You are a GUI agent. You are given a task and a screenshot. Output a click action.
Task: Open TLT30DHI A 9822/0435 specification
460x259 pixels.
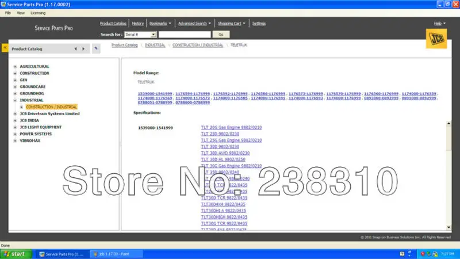click(x=223, y=211)
